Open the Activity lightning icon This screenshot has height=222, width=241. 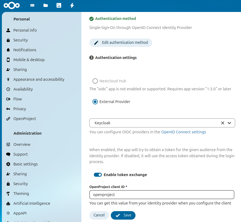point(72,5)
